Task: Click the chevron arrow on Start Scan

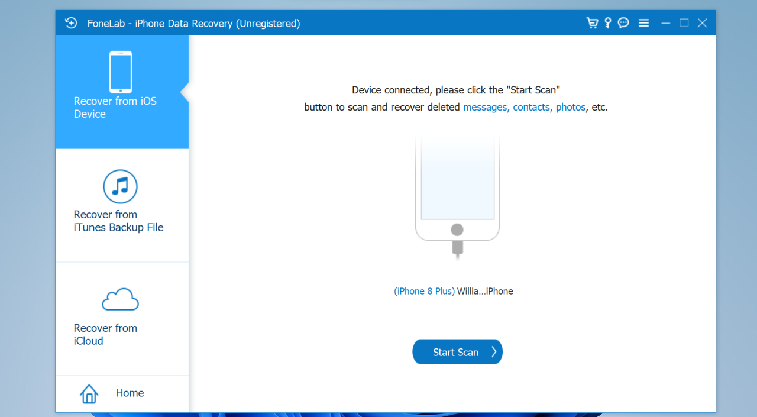Action: [494, 352]
